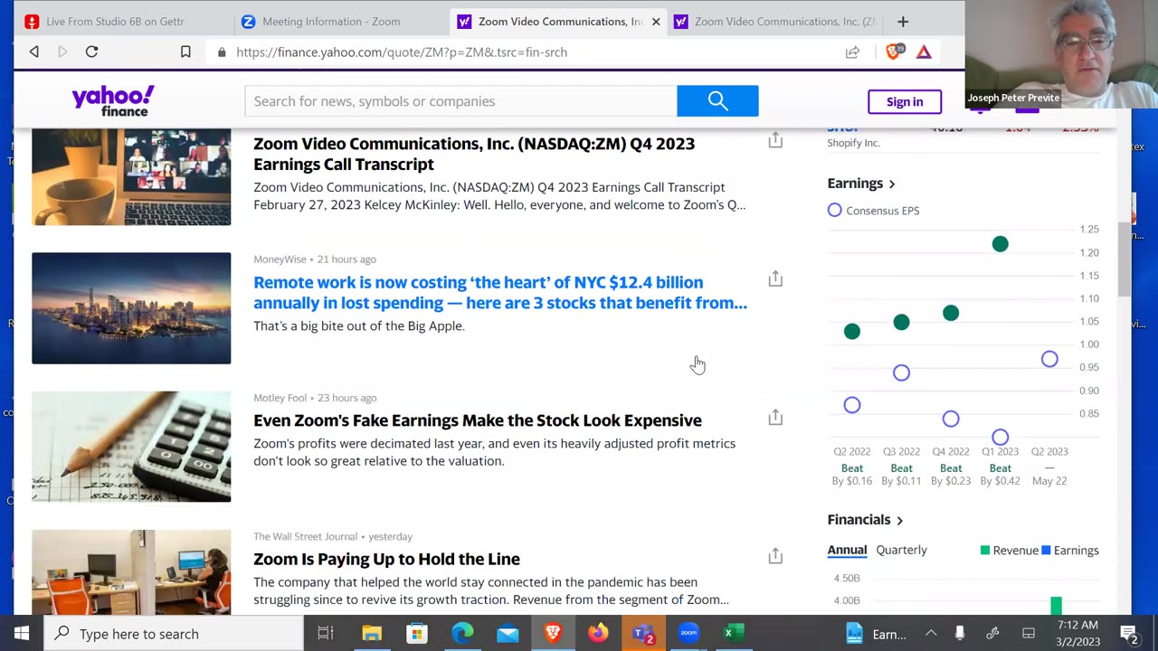Select the Quarterly financials tab
This screenshot has width=1158, height=651.
(x=901, y=550)
